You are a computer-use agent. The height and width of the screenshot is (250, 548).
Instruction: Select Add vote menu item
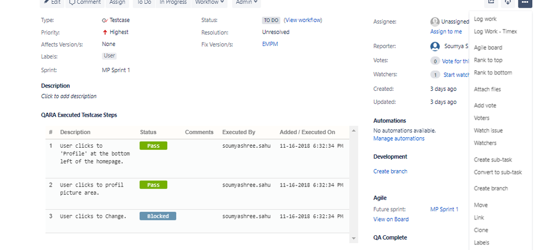click(x=485, y=106)
